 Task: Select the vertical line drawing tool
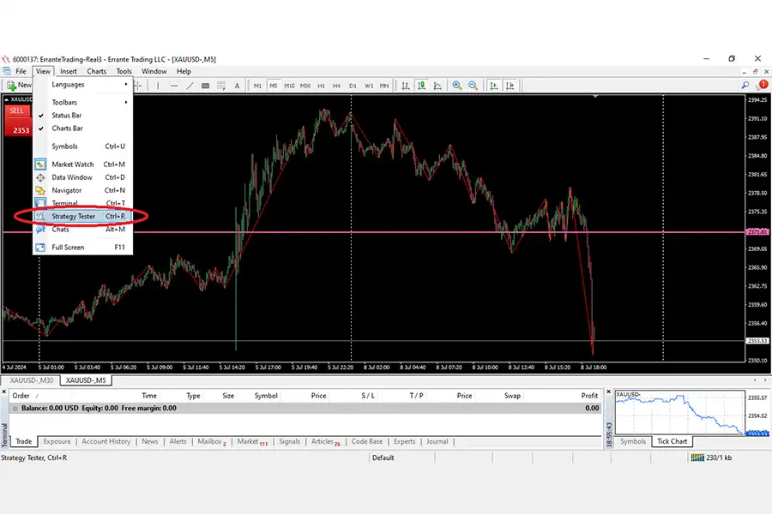[x=158, y=86]
